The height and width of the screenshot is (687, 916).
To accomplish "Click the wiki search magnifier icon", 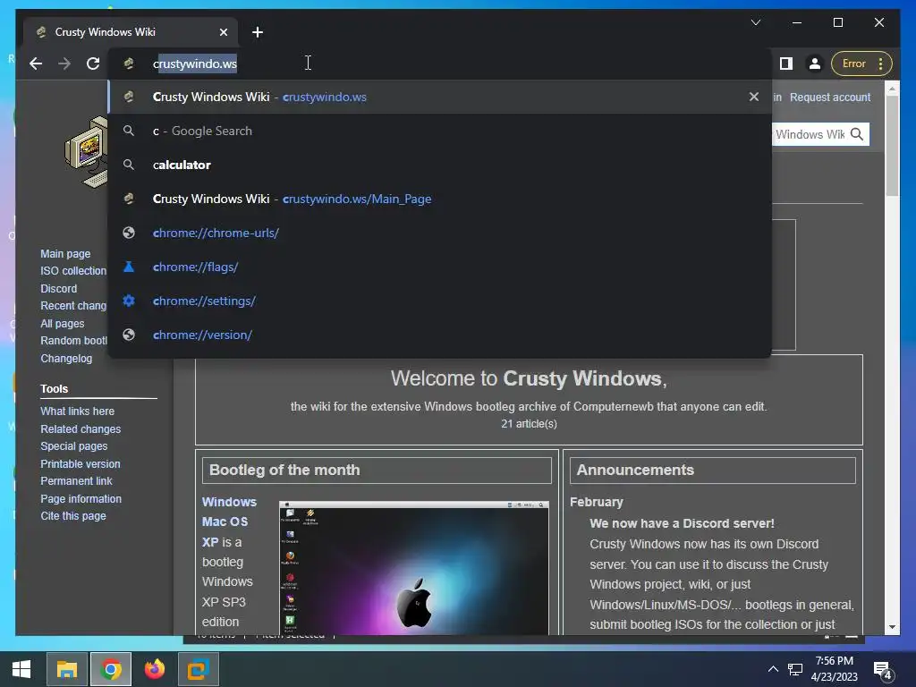I will point(857,134).
